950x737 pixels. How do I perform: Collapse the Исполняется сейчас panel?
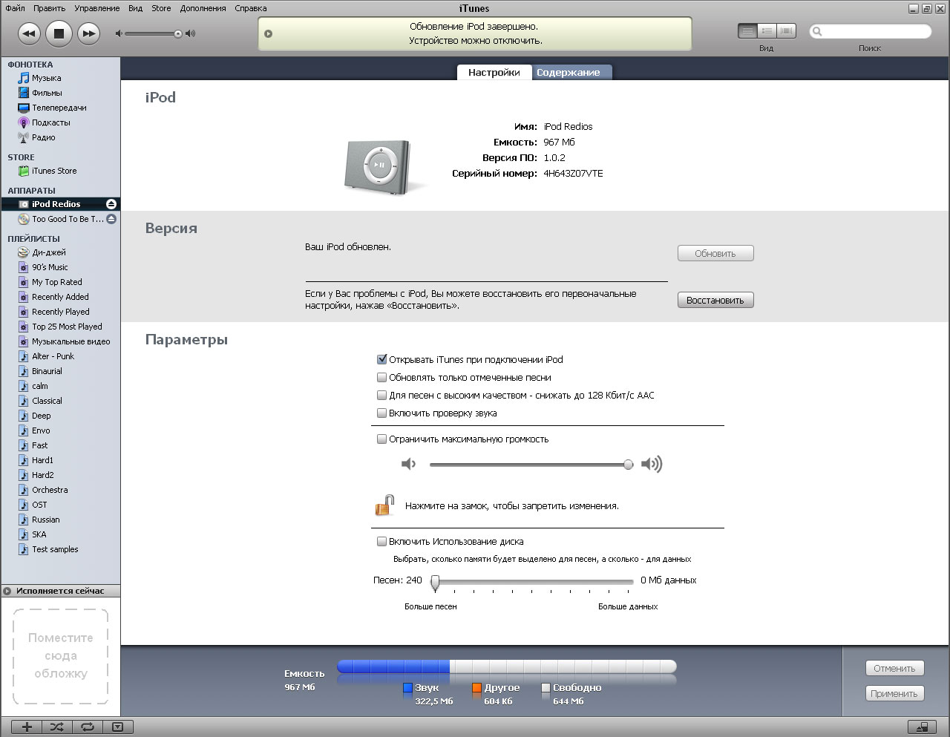pos(7,592)
